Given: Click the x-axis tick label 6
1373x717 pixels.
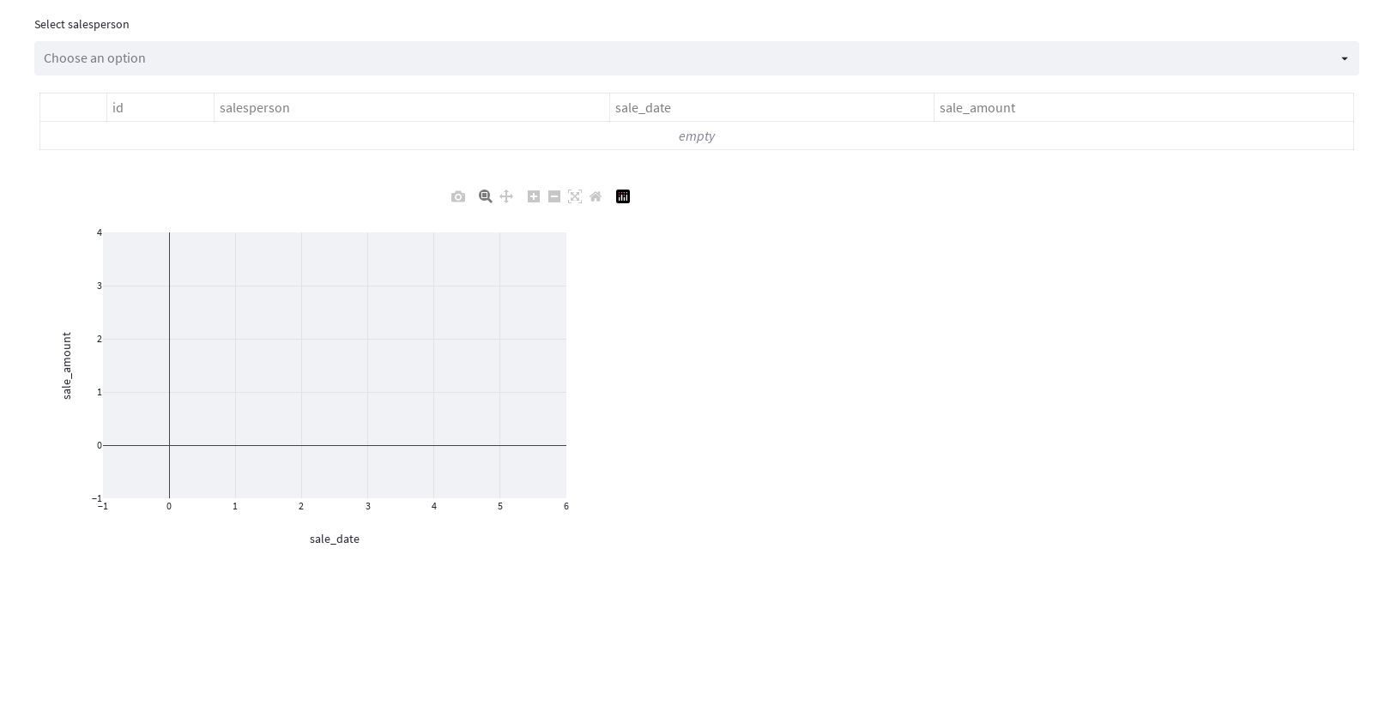Looking at the screenshot, I should click(566, 506).
